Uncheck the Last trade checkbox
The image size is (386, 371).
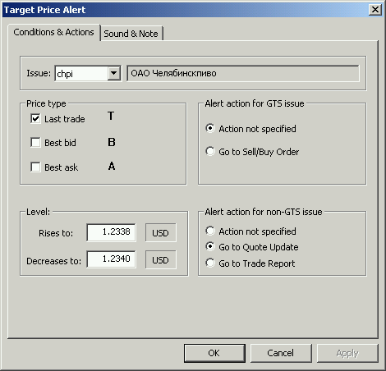(x=35, y=119)
